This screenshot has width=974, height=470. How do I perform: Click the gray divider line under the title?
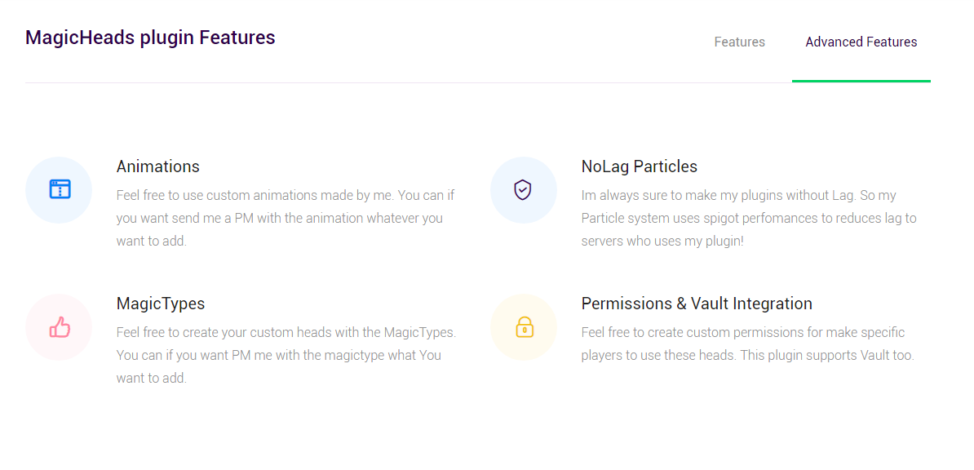(408, 82)
